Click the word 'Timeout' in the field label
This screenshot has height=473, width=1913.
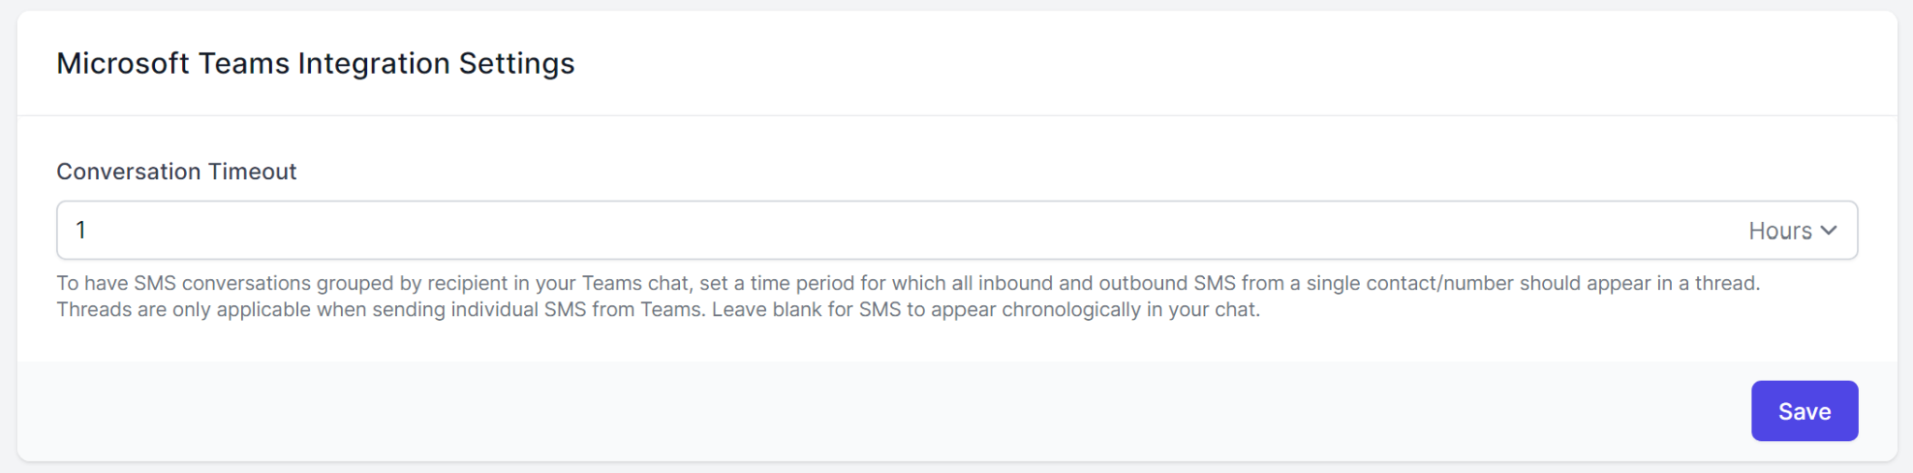(x=252, y=172)
